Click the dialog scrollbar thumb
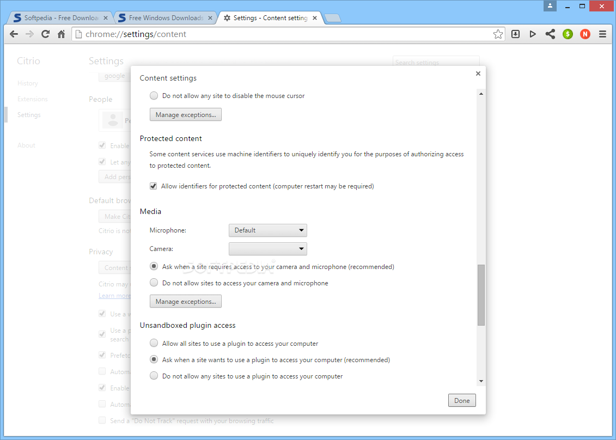The height and width of the screenshot is (440, 616). click(x=481, y=295)
